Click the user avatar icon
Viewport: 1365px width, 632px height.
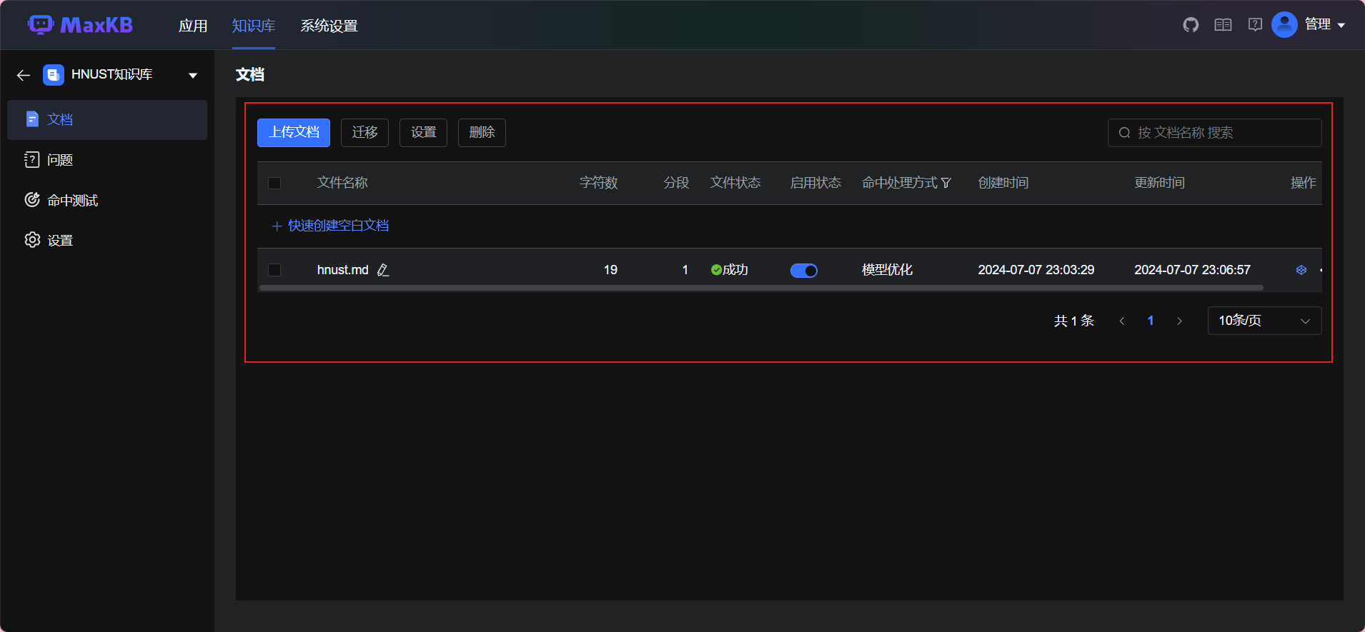click(1284, 25)
